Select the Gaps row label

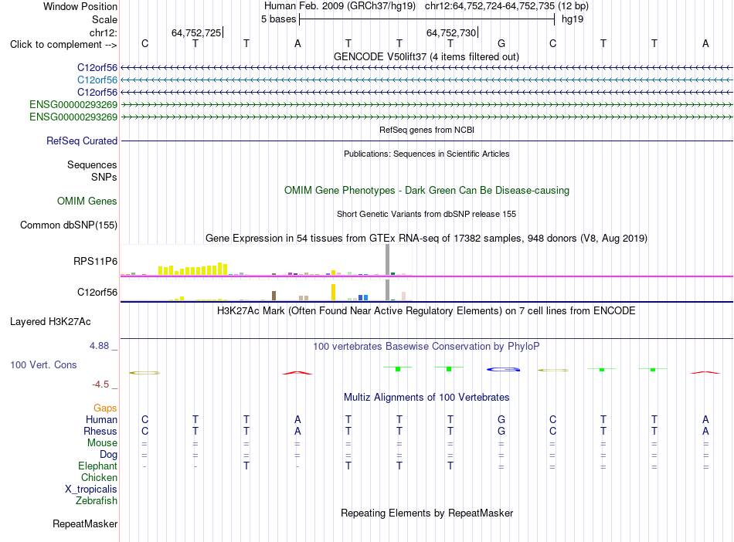click(x=105, y=408)
